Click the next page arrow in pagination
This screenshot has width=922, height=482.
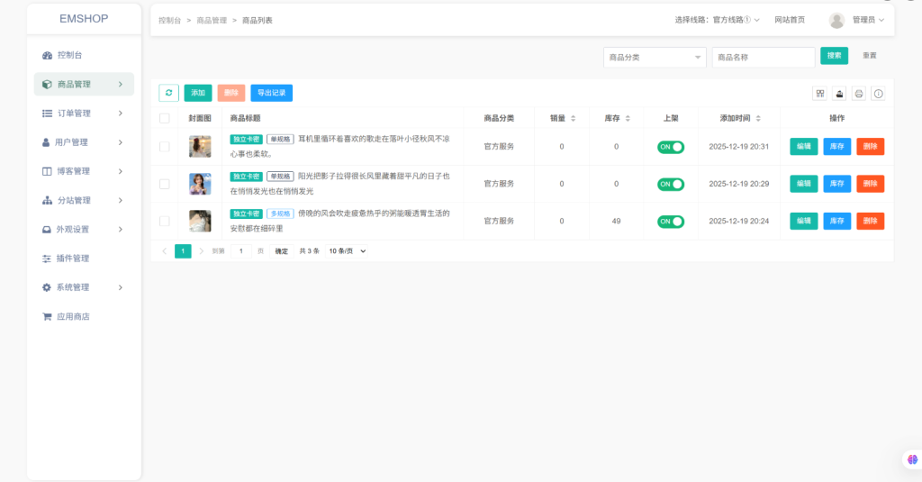(201, 251)
